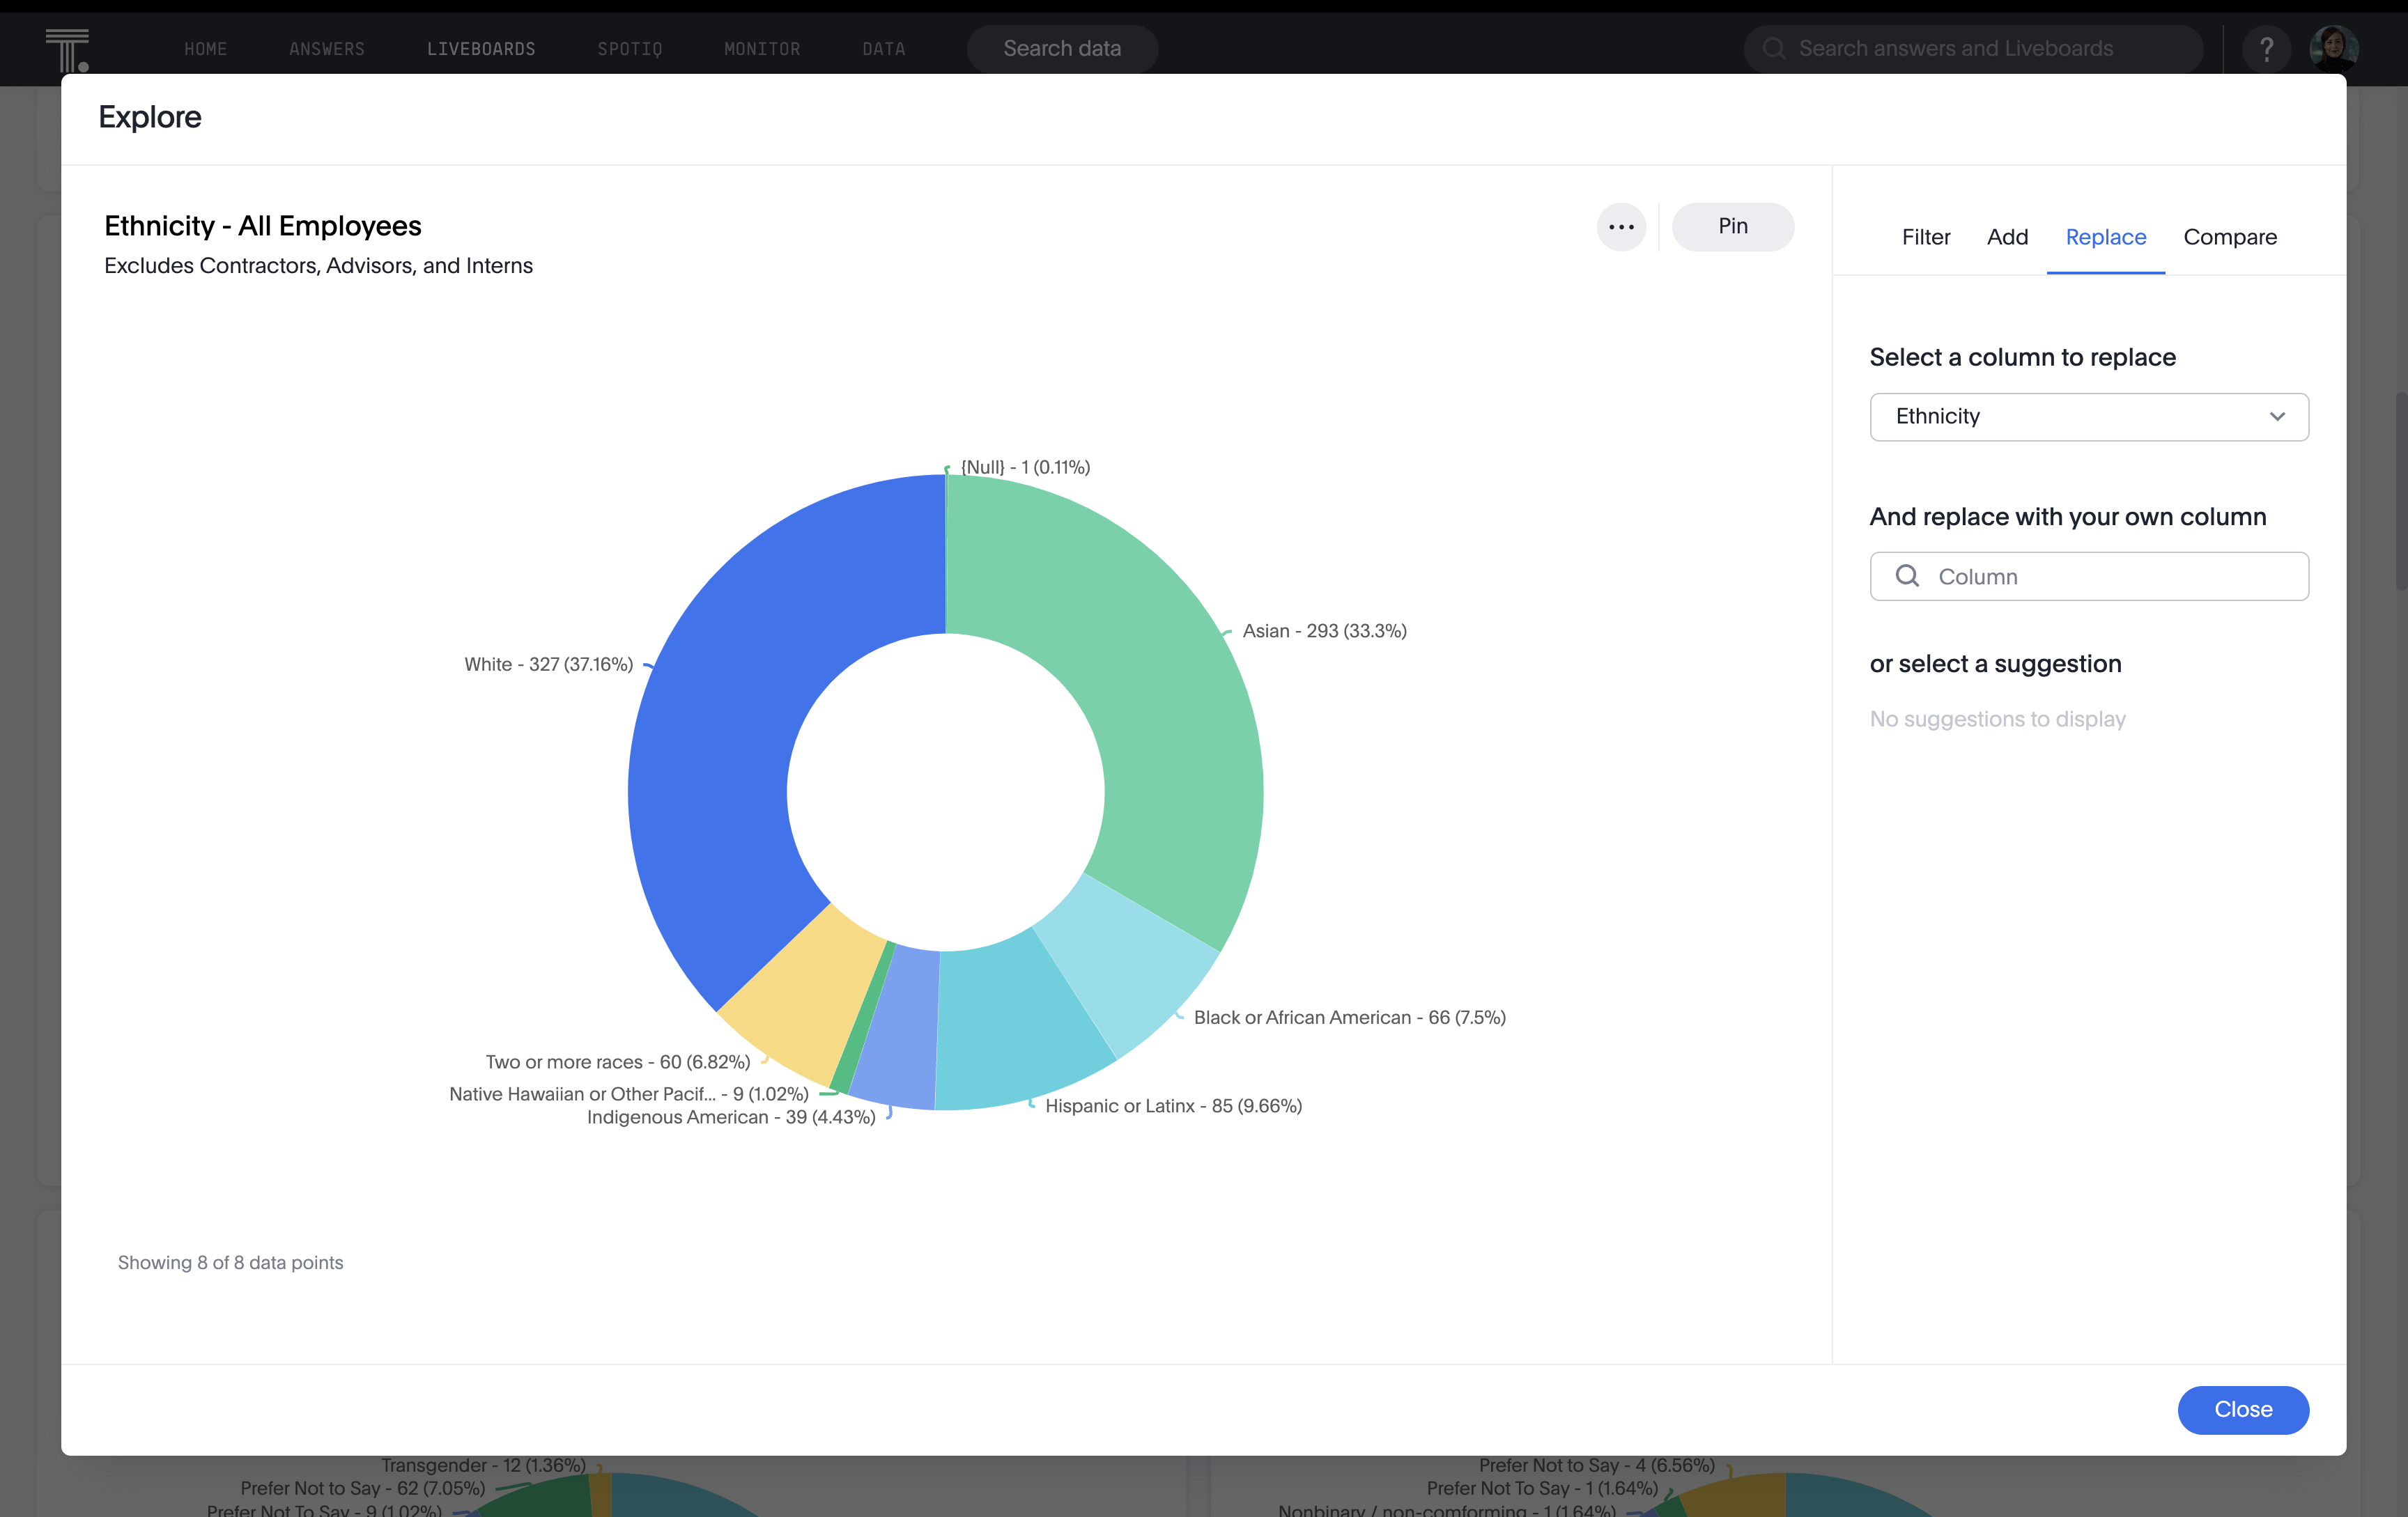Open the help question mark icon
Viewport: 2408px width, 1517px height.
point(2266,49)
